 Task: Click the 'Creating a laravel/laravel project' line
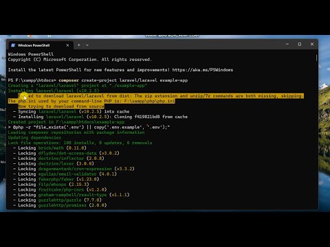point(78,86)
